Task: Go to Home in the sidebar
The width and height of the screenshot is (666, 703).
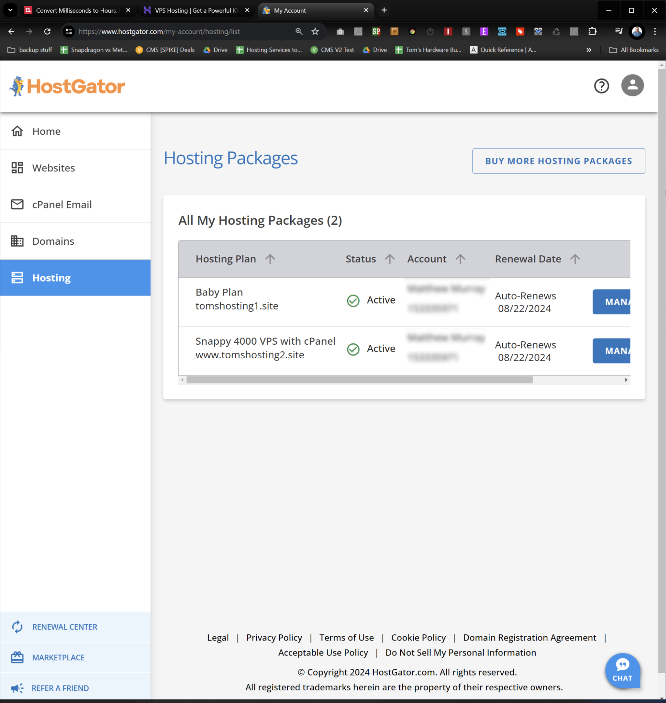Action: coord(75,131)
